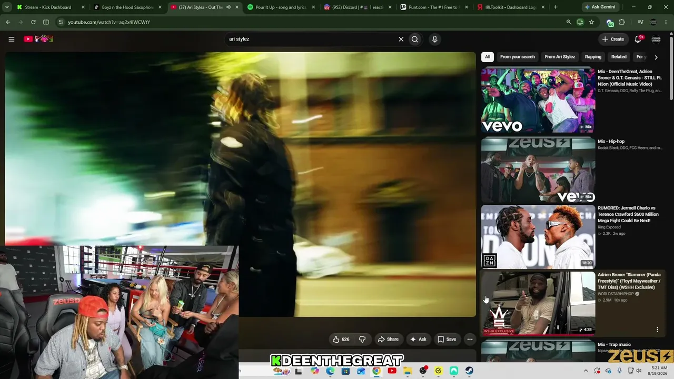Click the Ask button under the video
This screenshot has width=674, height=379.
click(x=419, y=339)
